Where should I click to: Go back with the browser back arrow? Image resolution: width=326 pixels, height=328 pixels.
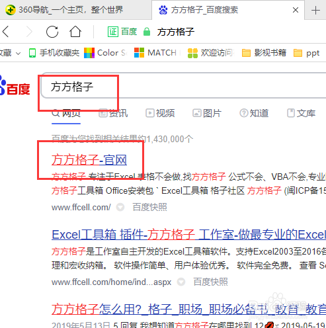coord(6,32)
